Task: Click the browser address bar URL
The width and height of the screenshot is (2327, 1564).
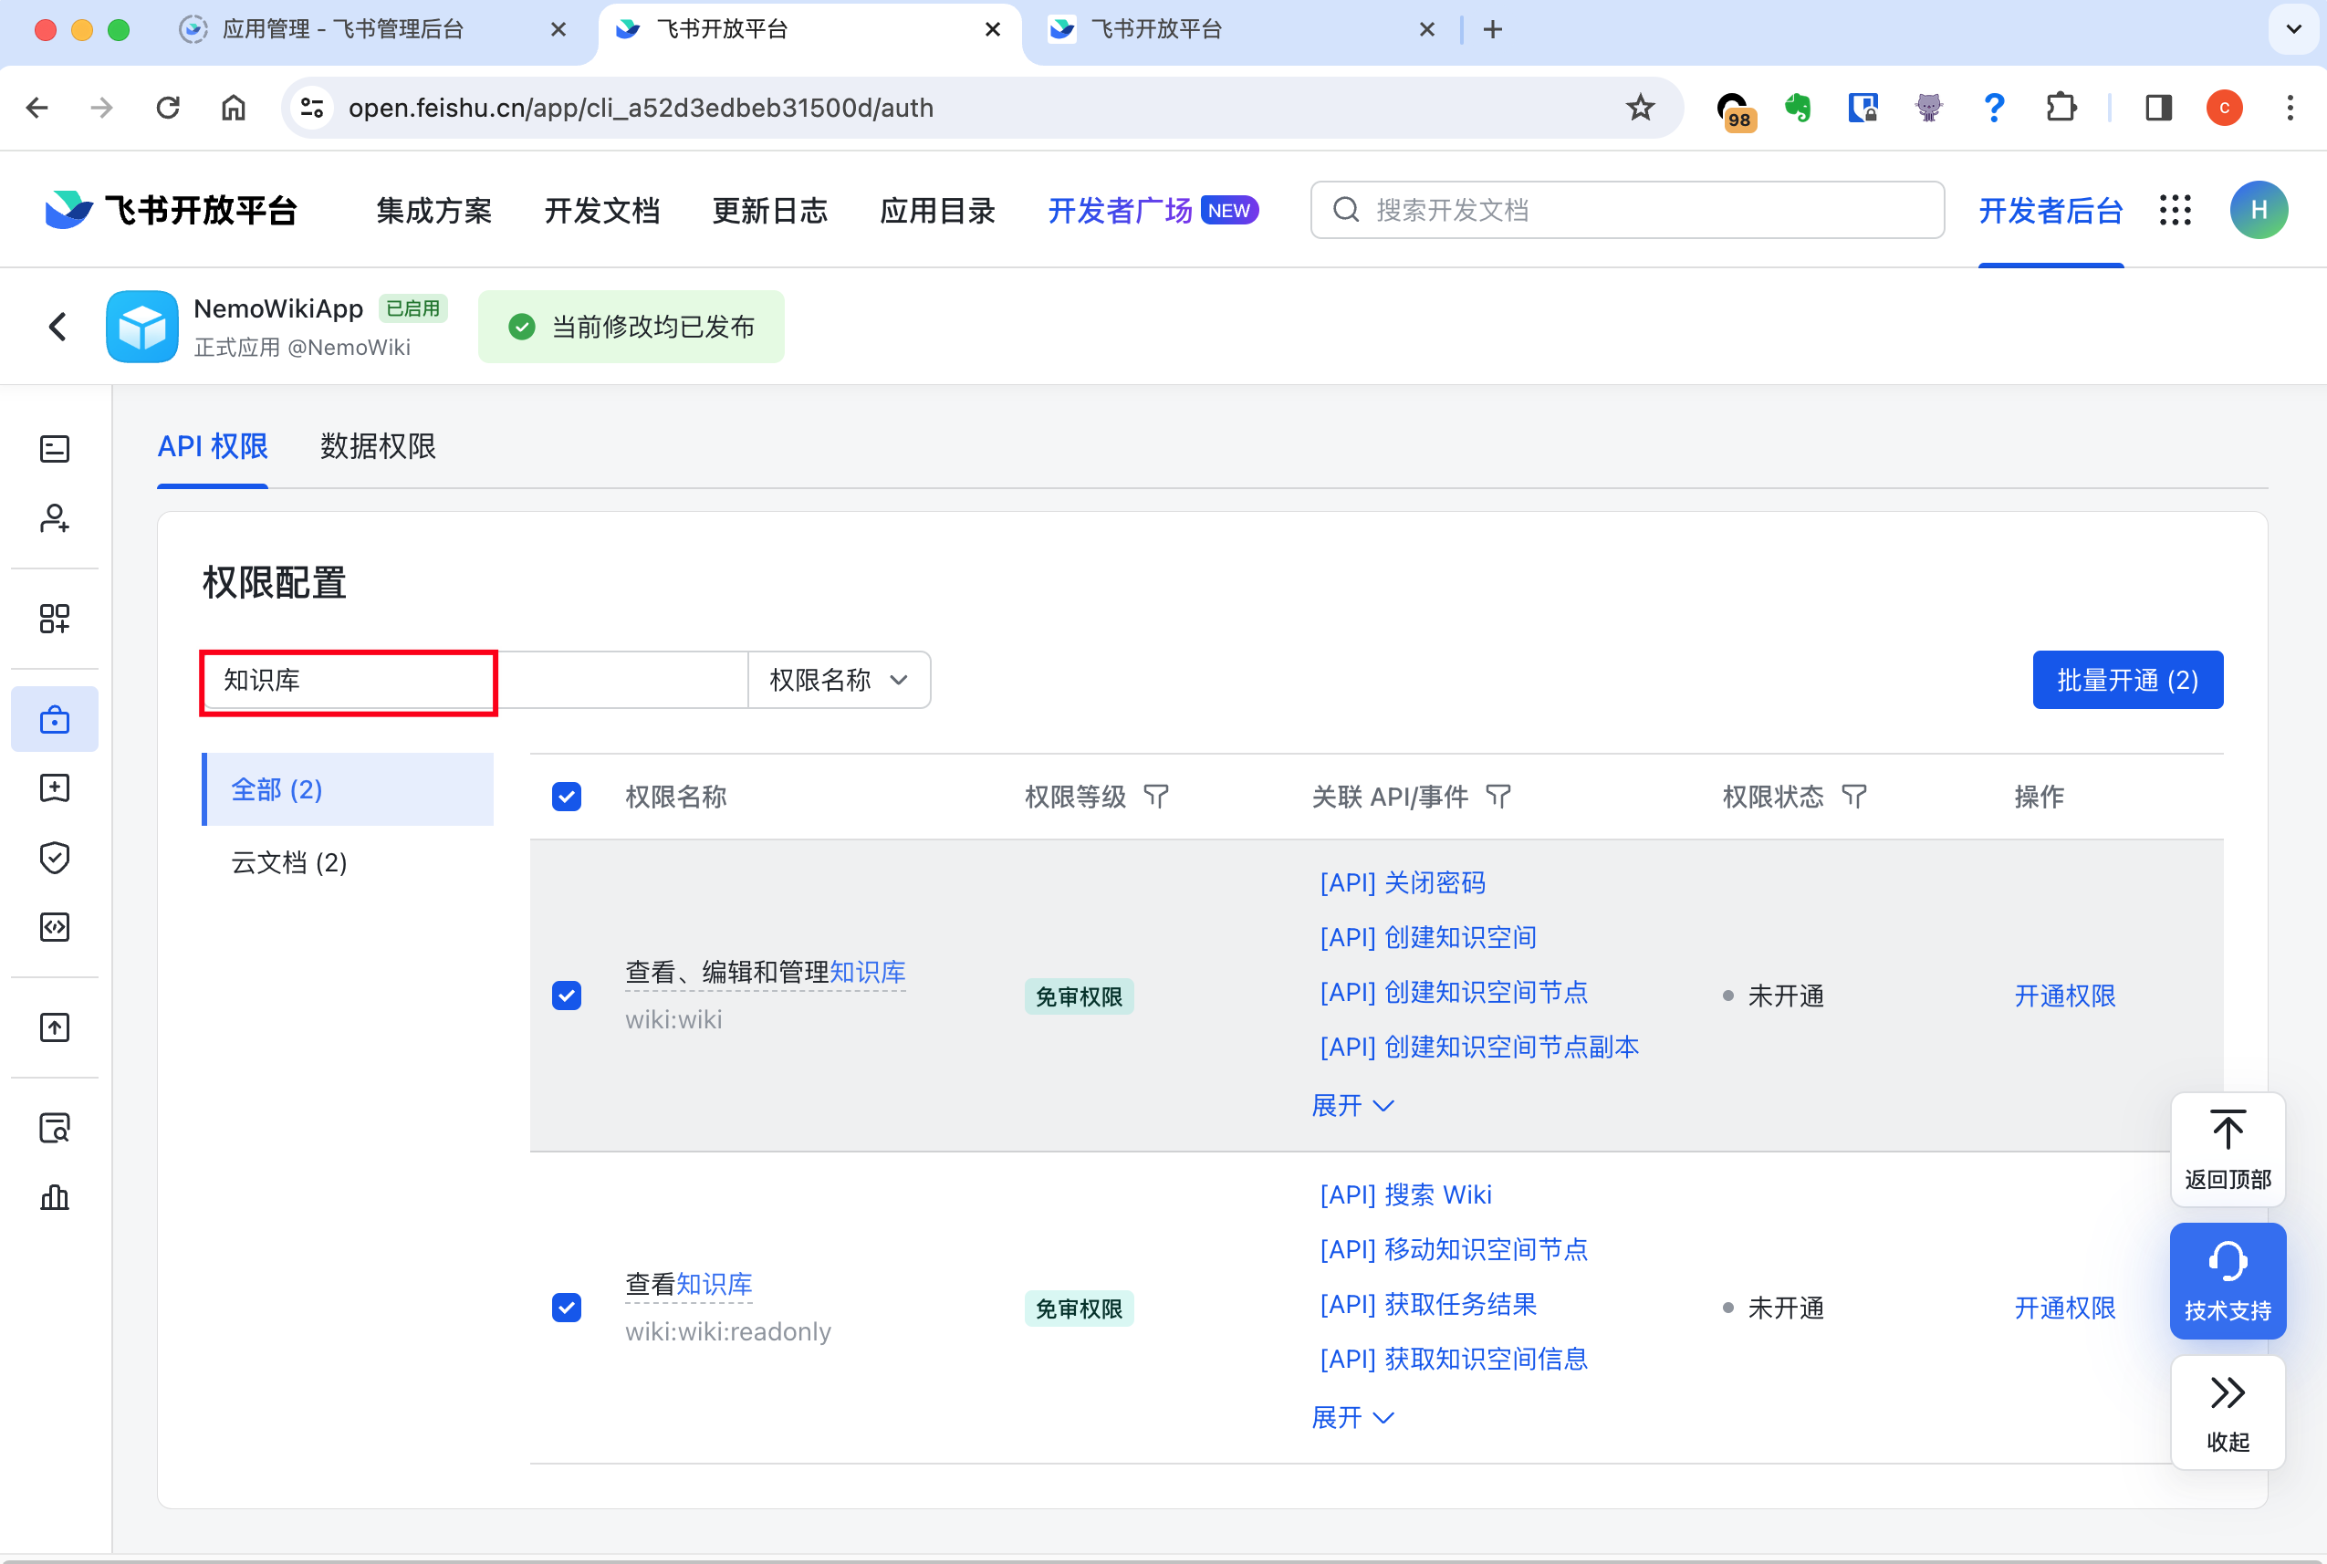Action: 641,108
